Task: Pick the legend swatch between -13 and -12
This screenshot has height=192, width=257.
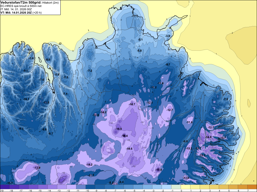Action: click(62, 187)
